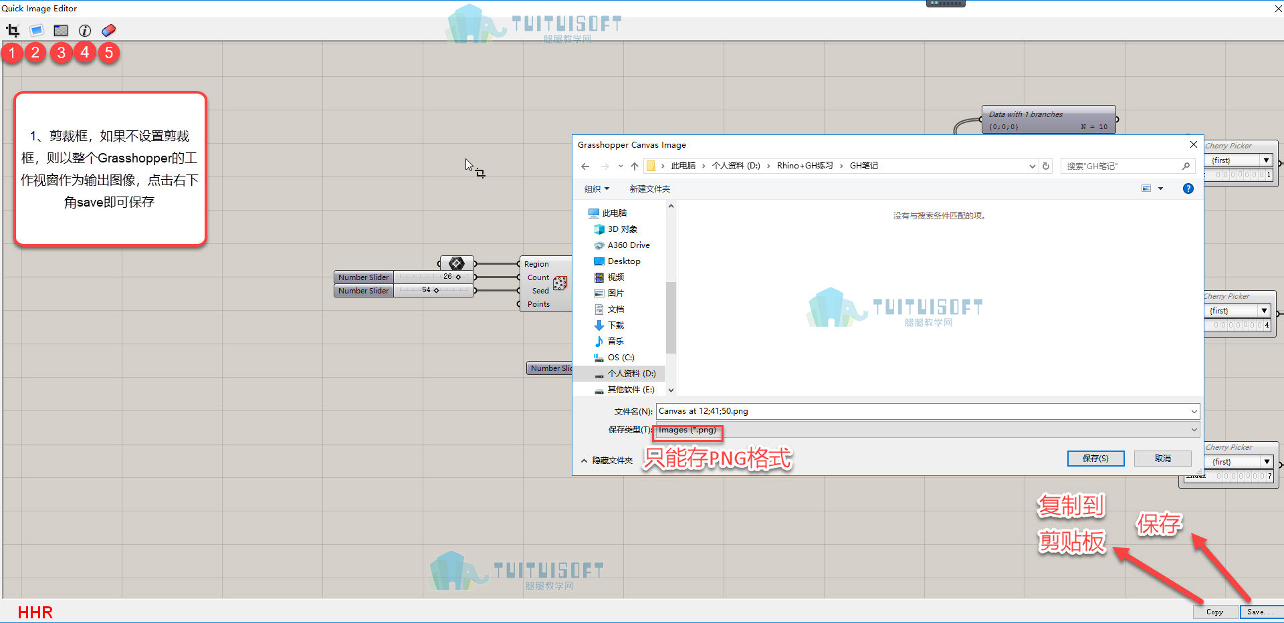Navigate up one folder level
The height and width of the screenshot is (623, 1284).
pos(635,166)
